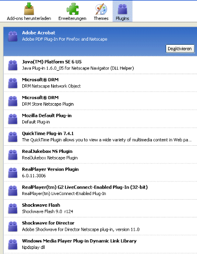Click the RealPlayer Version Plugin icon
This screenshot has width=197, height=254.
point(13,173)
